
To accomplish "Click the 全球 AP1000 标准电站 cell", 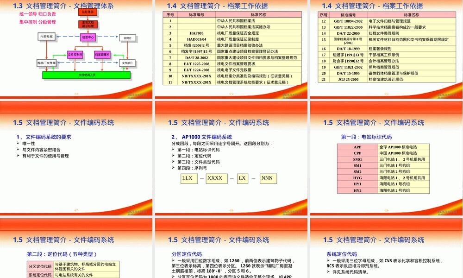I will point(404,147).
